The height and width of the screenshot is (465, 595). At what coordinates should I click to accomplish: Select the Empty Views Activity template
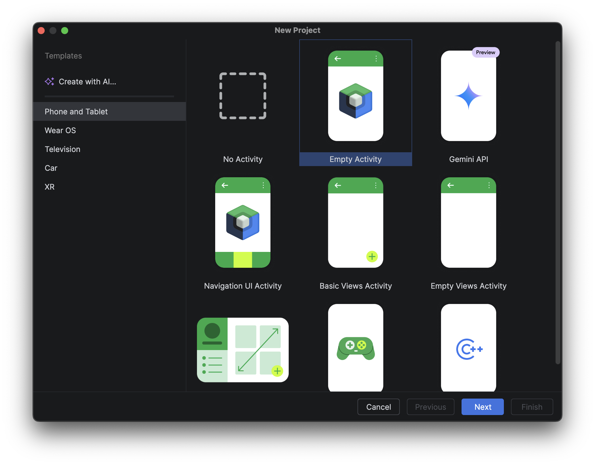468,223
